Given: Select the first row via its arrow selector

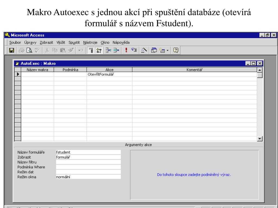Looking at the screenshot, I should click(18, 74).
